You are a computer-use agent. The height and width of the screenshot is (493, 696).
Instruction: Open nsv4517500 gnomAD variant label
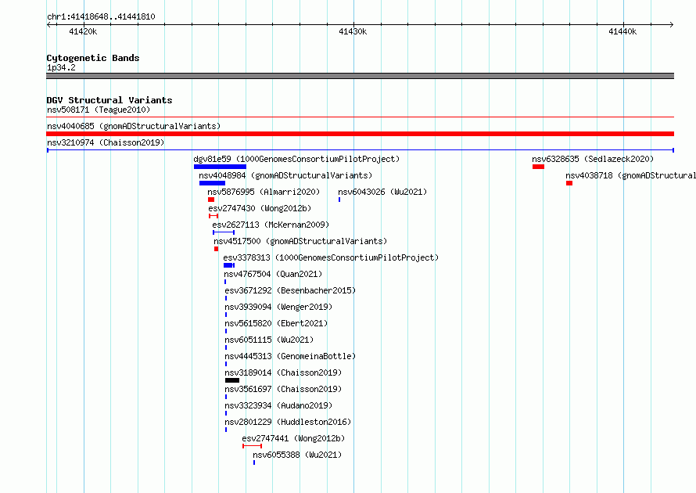click(300, 241)
